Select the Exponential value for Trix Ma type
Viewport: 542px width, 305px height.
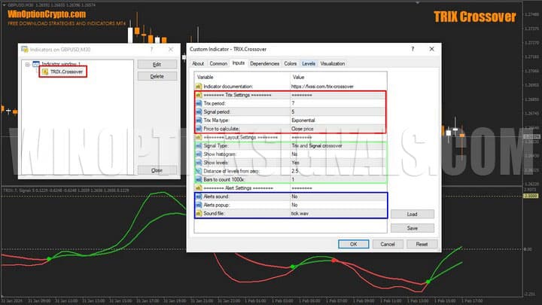[x=303, y=120]
